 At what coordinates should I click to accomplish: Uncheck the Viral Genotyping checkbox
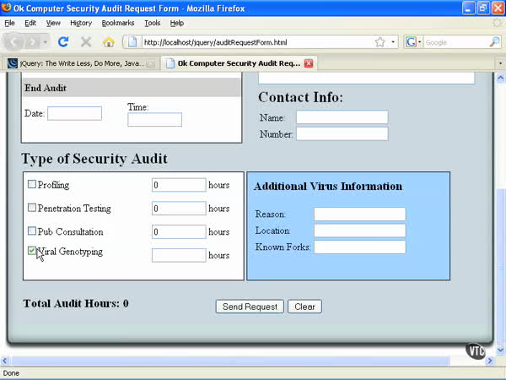click(x=32, y=251)
